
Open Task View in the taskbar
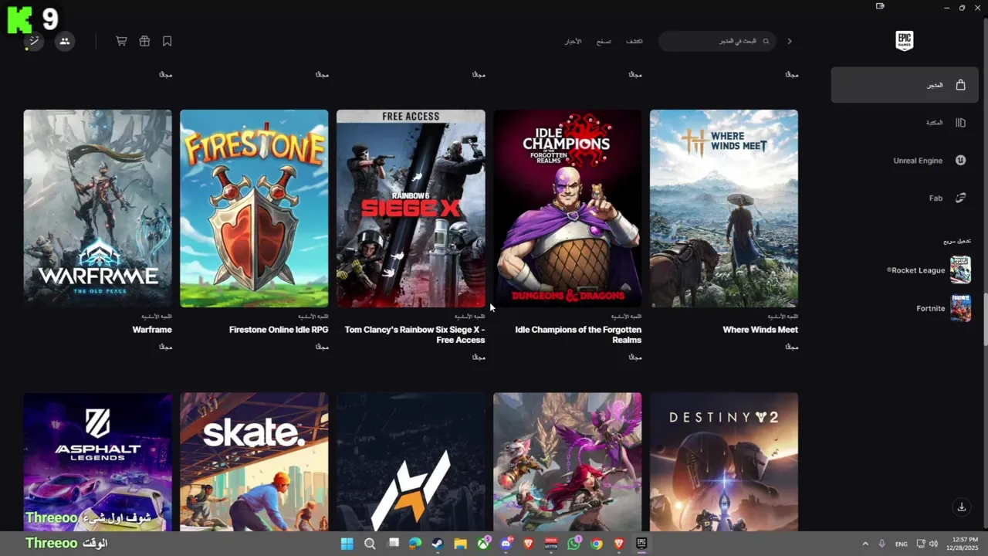pyautogui.click(x=393, y=544)
